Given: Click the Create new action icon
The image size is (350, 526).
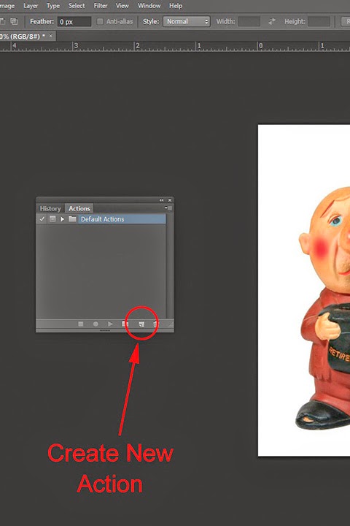Looking at the screenshot, I should pyautogui.click(x=141, y=324).
